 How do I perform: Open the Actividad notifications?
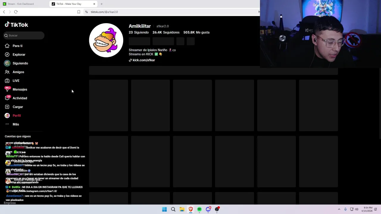[x=20, y=98]
